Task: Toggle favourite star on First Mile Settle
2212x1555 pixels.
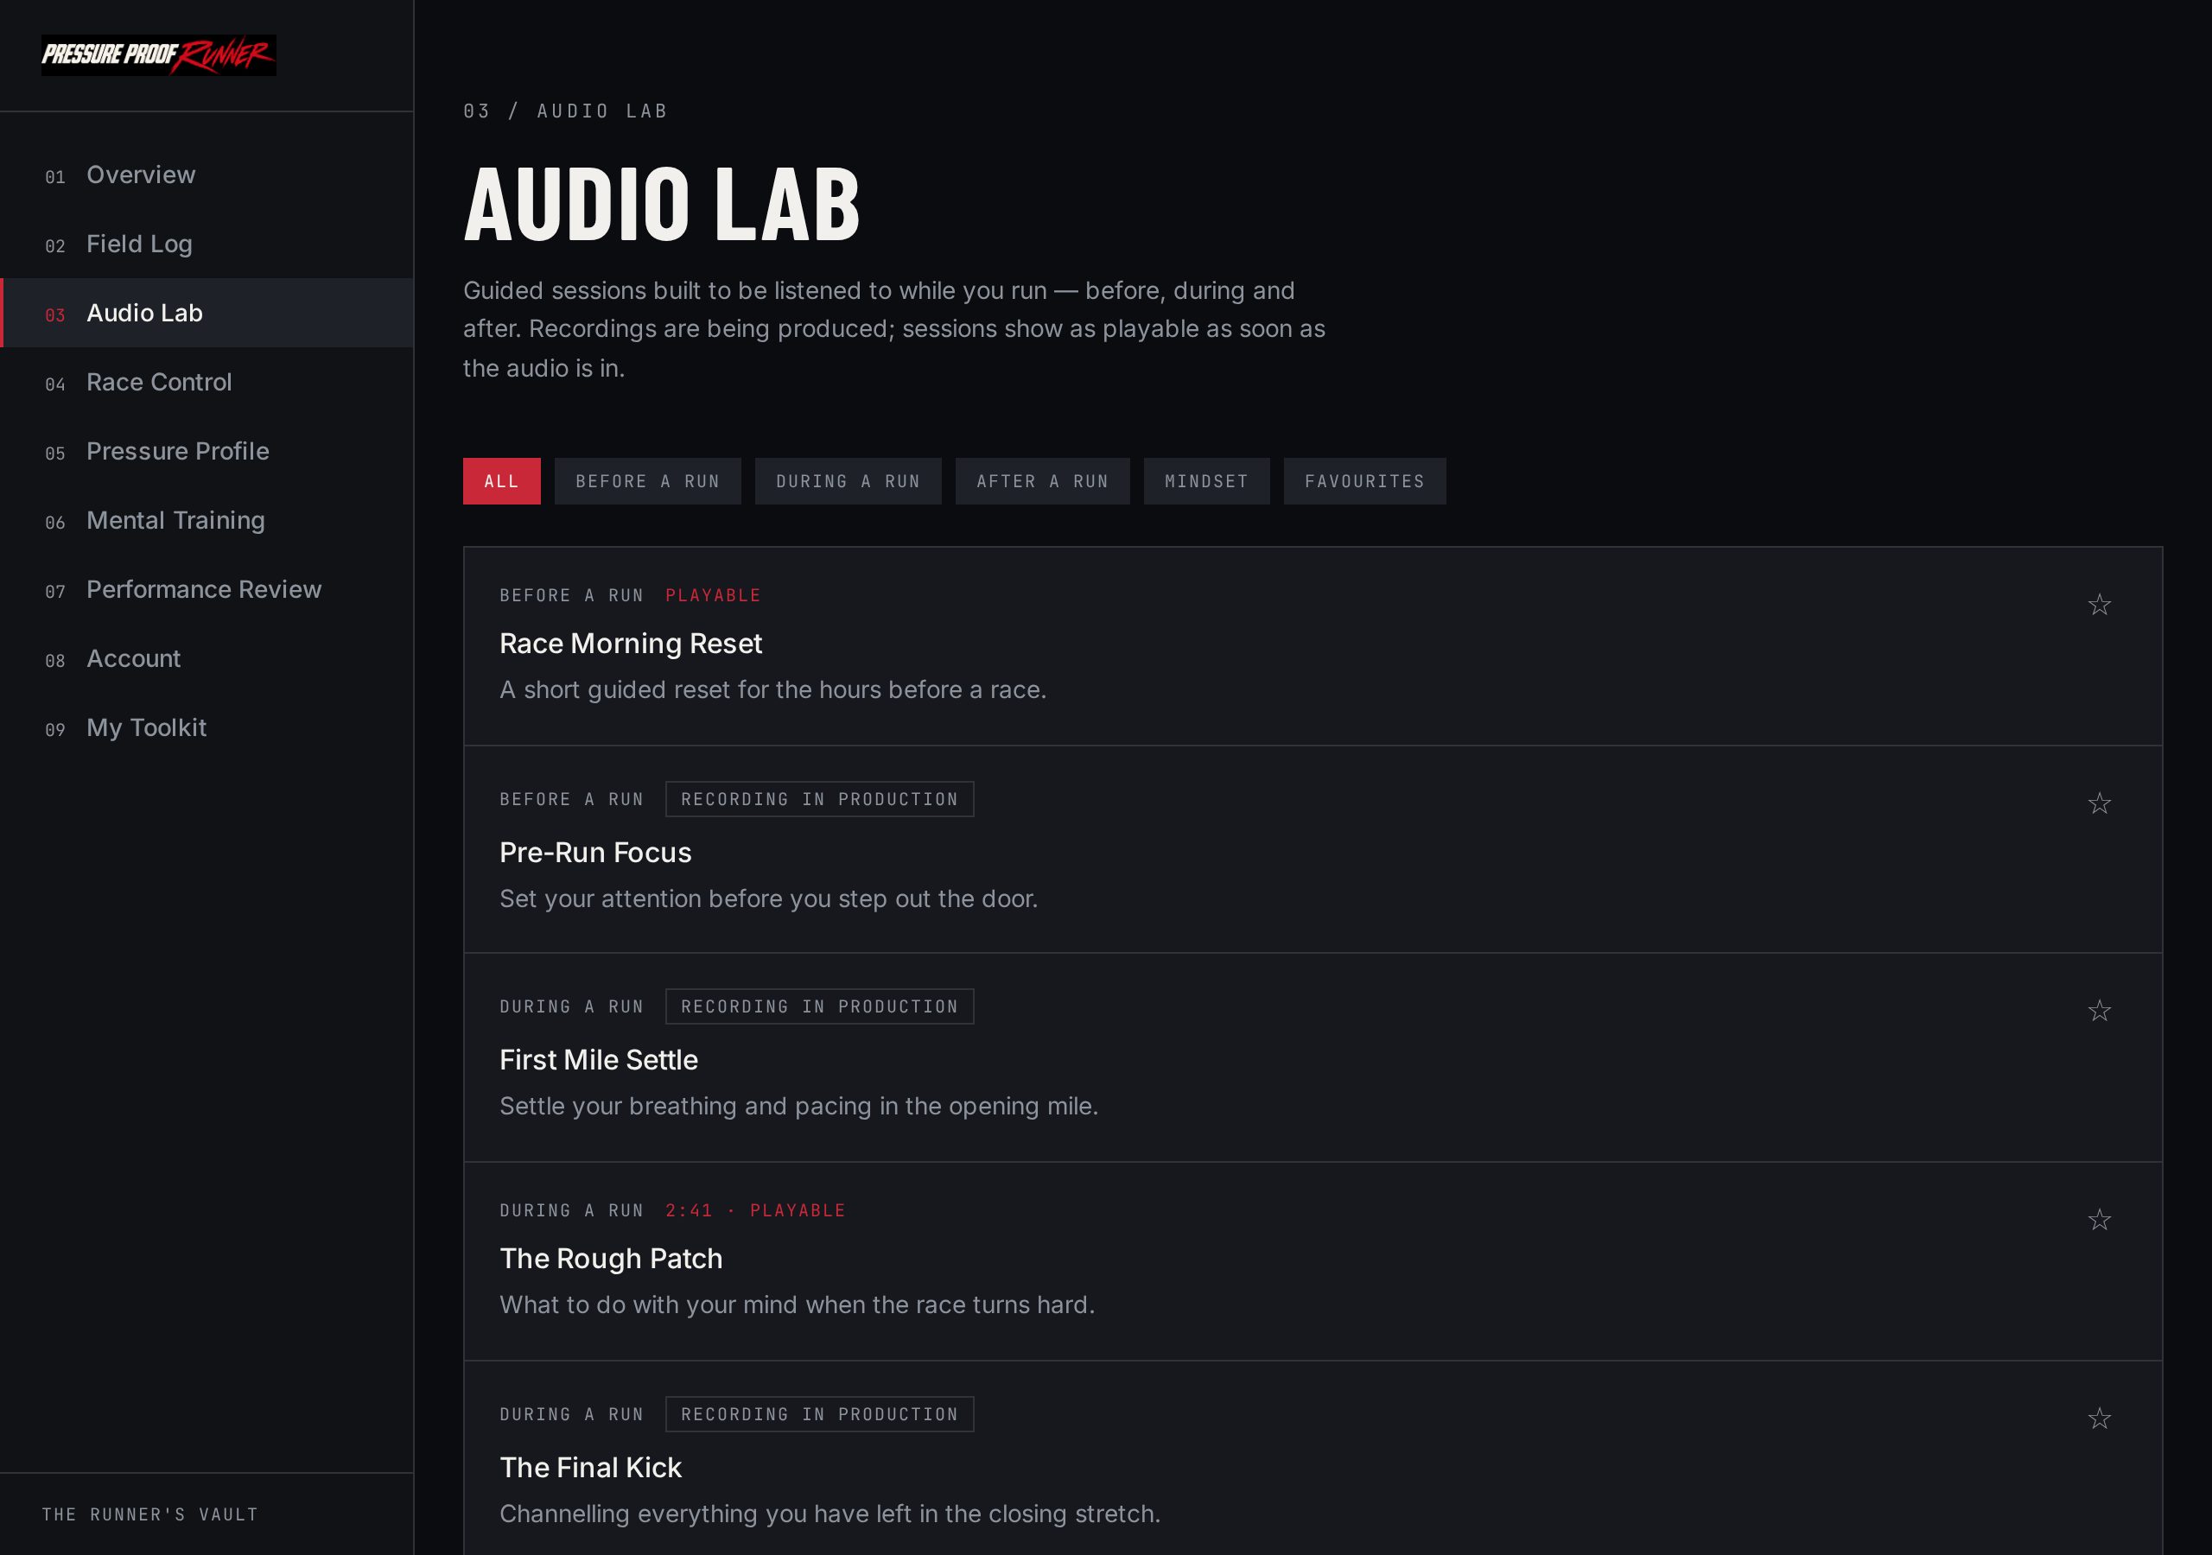Action: click(2100, 1010)
